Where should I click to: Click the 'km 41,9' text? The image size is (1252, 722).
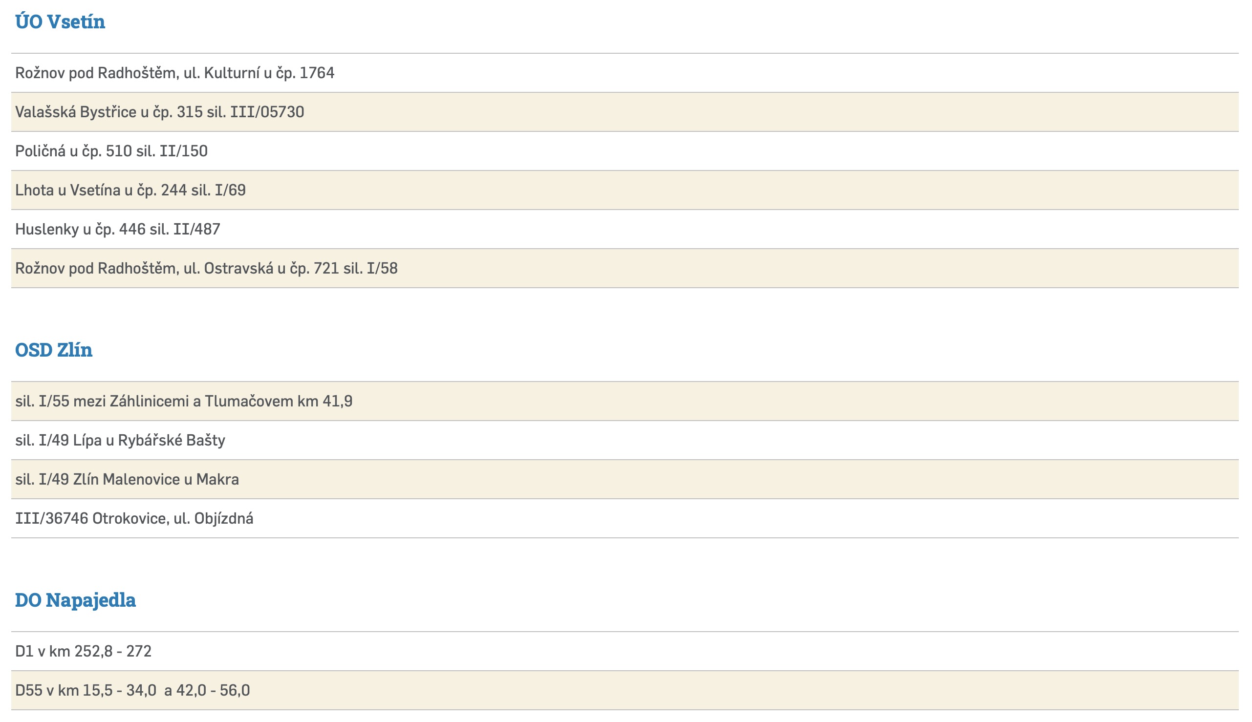click(325, 401)
